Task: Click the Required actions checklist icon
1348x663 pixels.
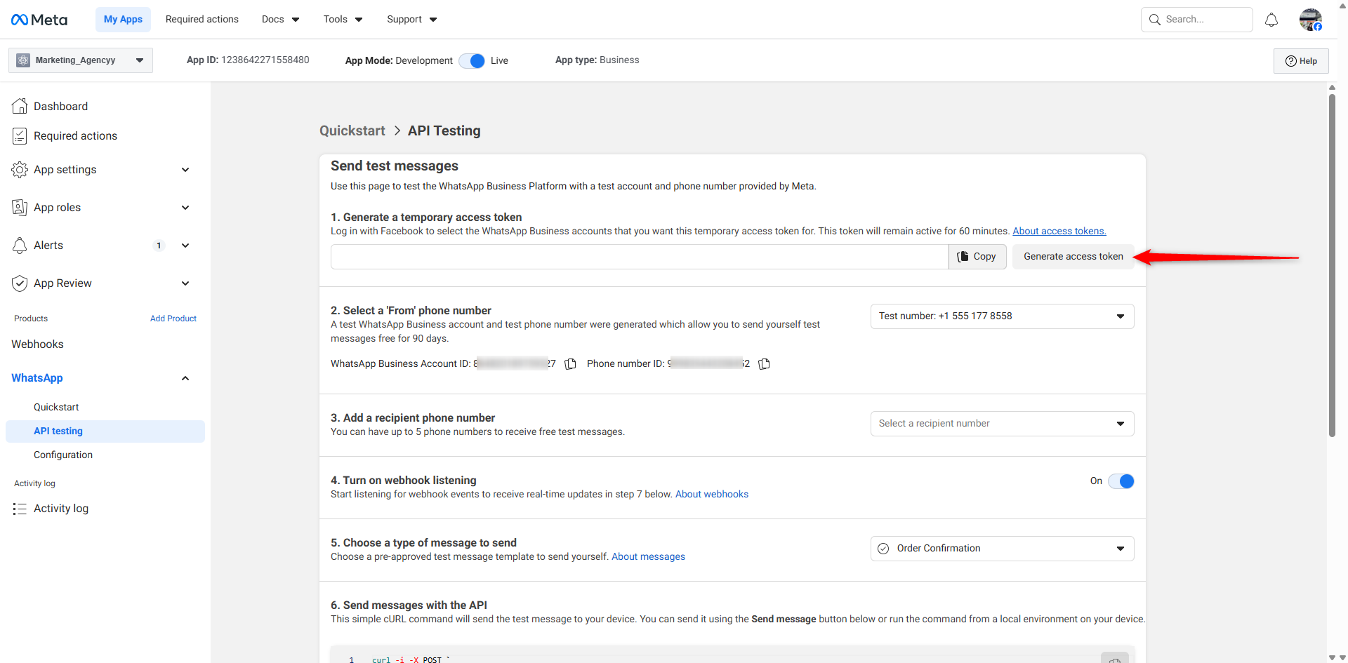Action: [x=20, y=136]
